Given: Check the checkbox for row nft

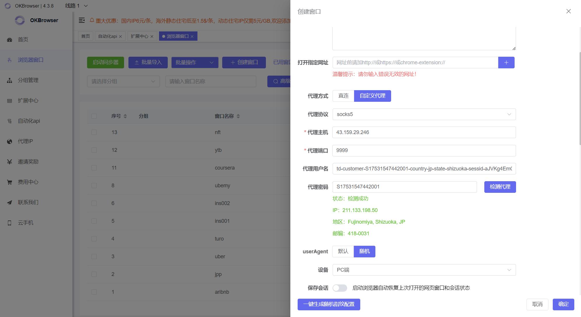Looking at the screenshot, I should (94, 132).
